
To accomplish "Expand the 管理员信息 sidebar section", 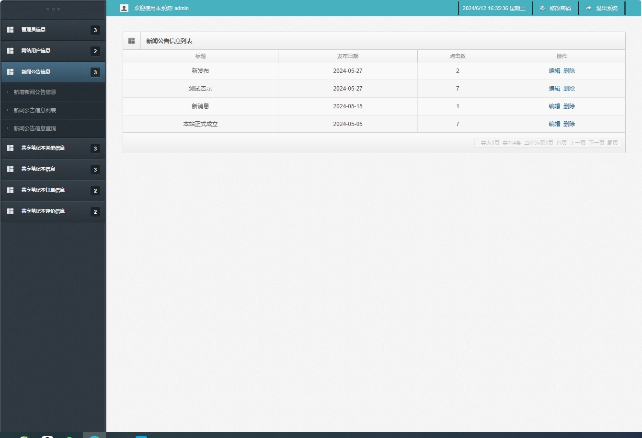I will tap(53, 30).
